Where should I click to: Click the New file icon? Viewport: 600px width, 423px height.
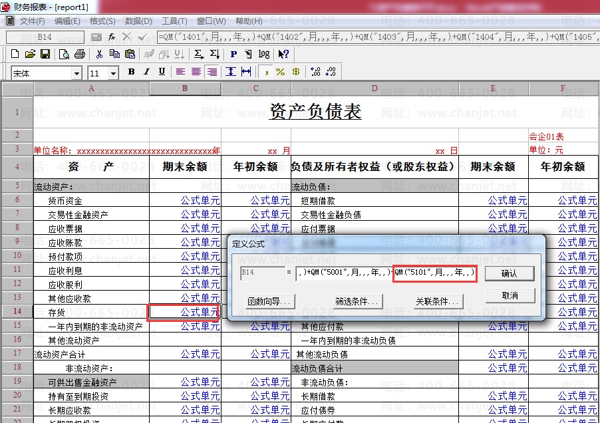15,54
